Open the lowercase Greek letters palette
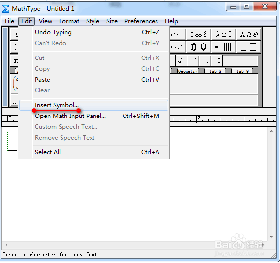 click(223, 34)
